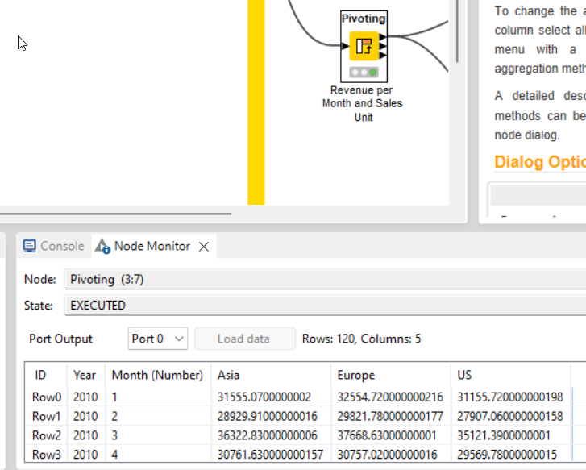Click the Load data button
586x470 pixels.
tap(245, 339)
